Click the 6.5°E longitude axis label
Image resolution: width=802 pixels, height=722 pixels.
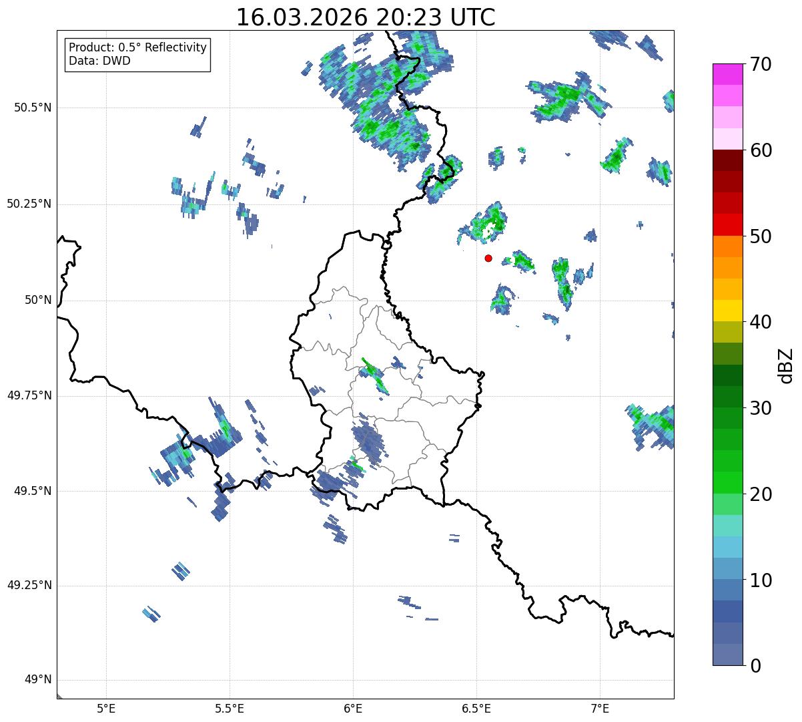pos(476,707)
